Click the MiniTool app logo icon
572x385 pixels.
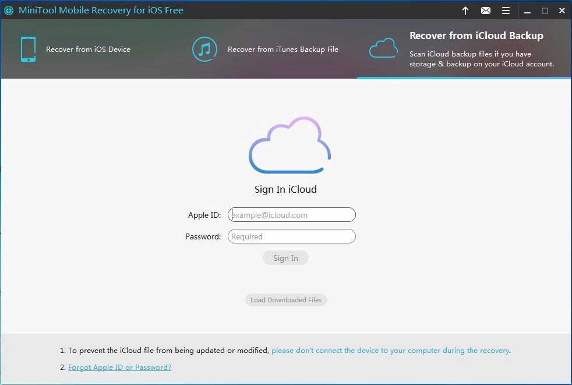point(9,10)
